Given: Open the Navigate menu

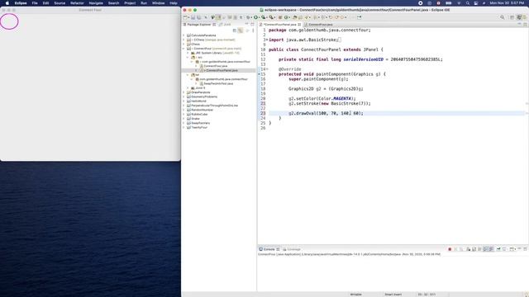Looking at the screenshot, I should pyautogui.click(x=96, y=3).
